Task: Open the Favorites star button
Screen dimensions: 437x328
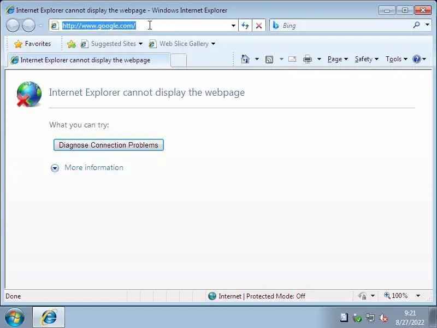Action: 32,44
